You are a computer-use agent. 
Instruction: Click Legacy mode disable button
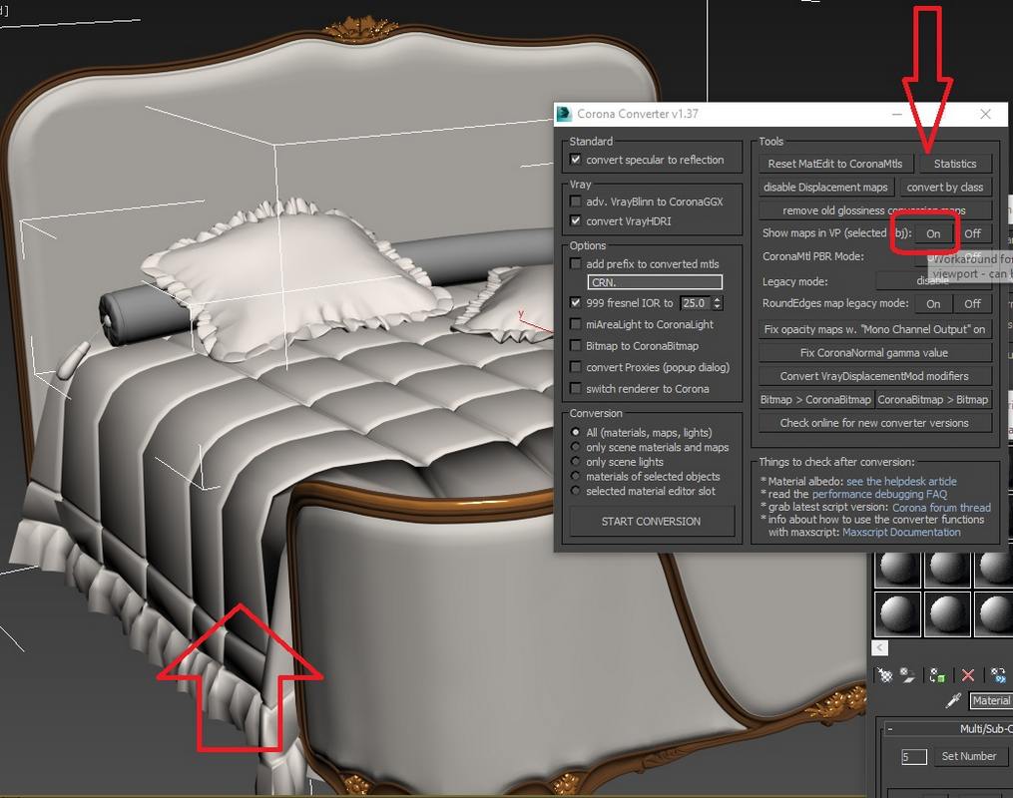click(x=933, y=281)
